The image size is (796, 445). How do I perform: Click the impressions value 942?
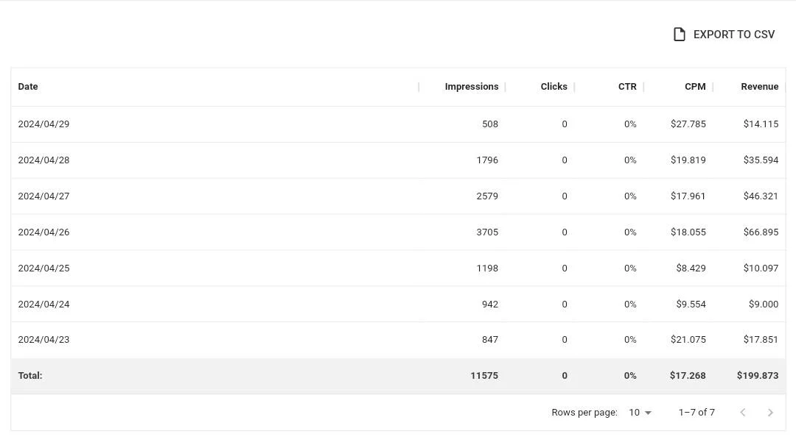click(490, 304)
